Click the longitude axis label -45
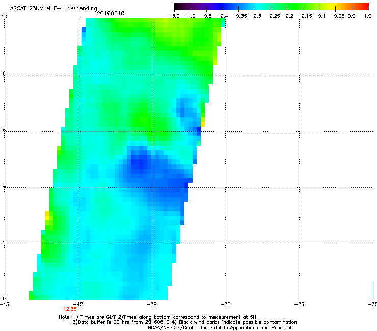The height and width of the screenshot is (331, 377). (x=5, y=304)
